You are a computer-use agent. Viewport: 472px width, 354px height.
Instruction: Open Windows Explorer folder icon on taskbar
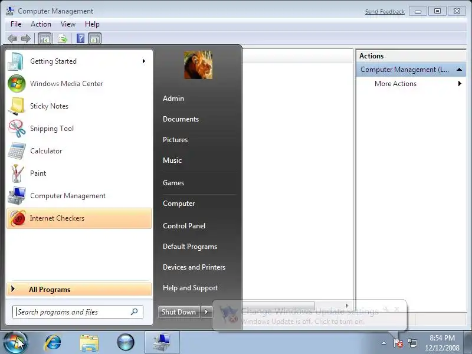[89, 343]
